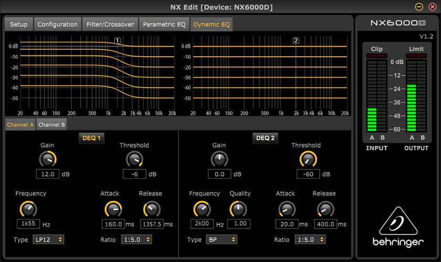Viewport: 441px width, 262px height.
Task: Click the DEQ 1 Gain value field
Action: (47, 174)
